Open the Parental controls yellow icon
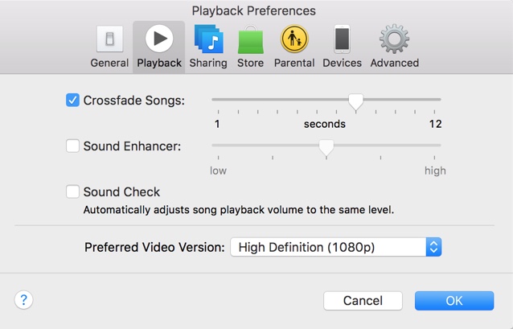This screenshot has width=513, height=329. [294, 39]
